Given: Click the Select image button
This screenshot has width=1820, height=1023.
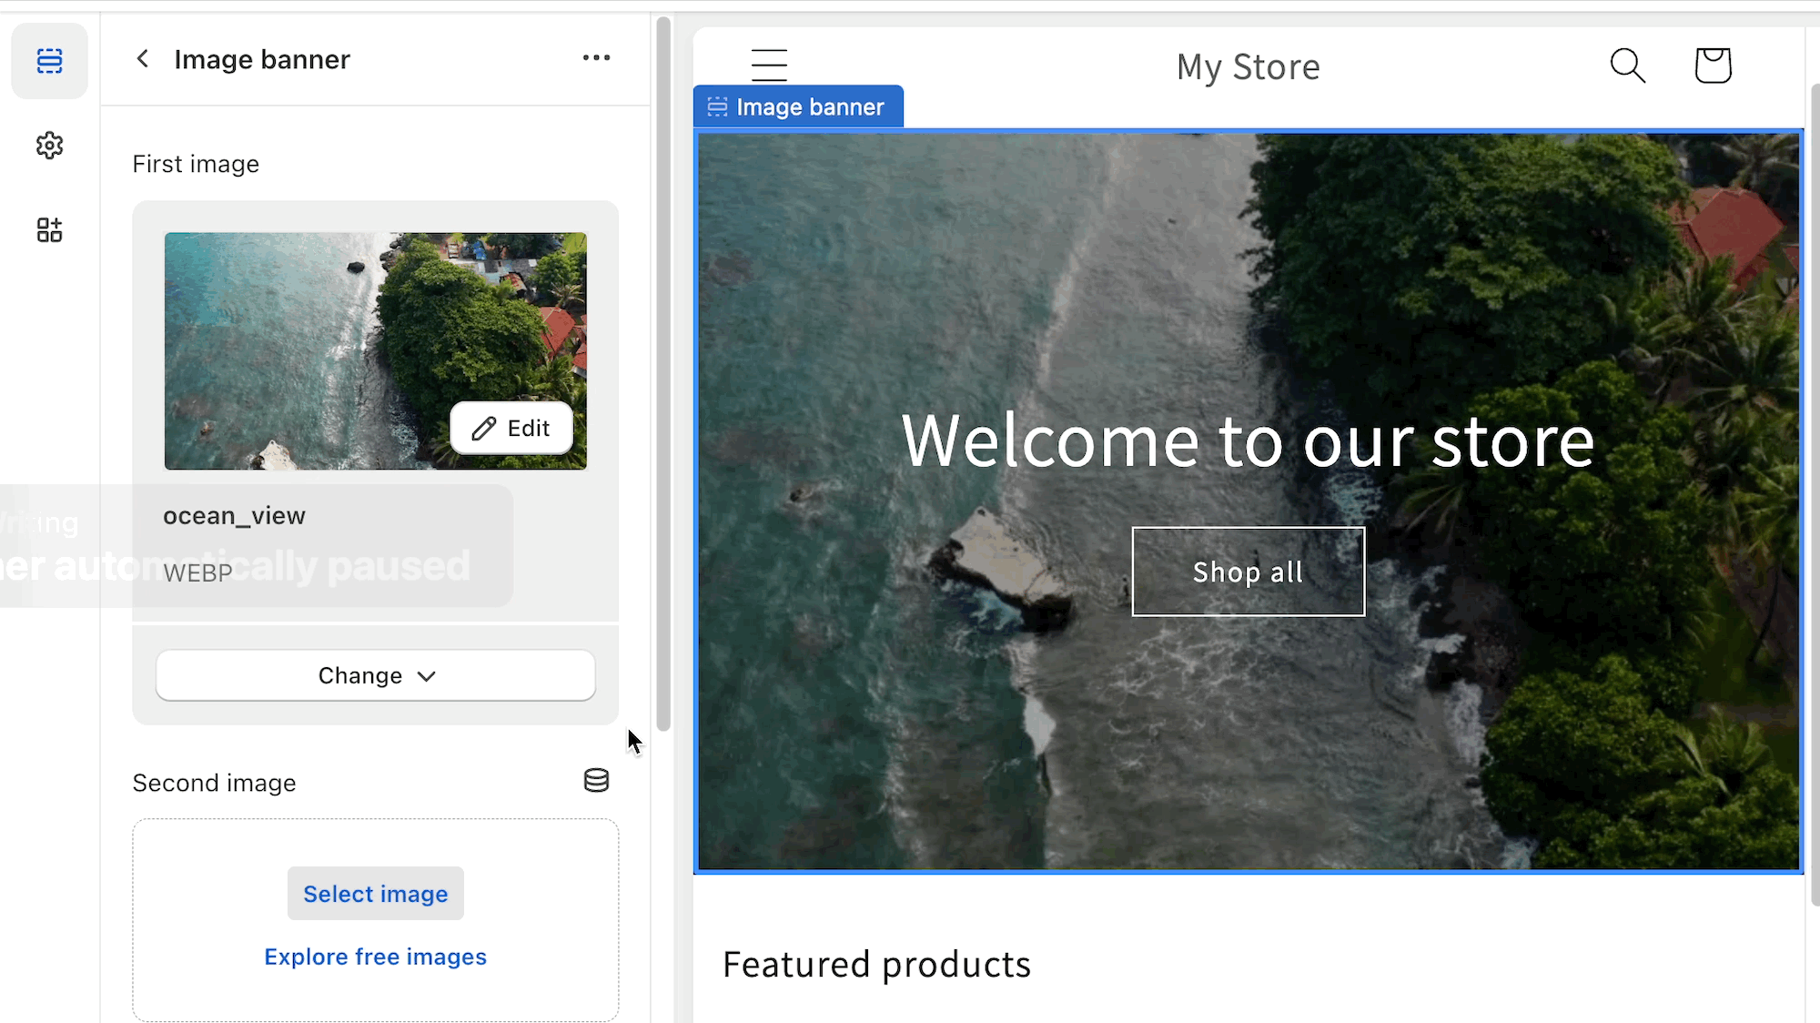Looking at the screenshot, I should click(376, 894).
